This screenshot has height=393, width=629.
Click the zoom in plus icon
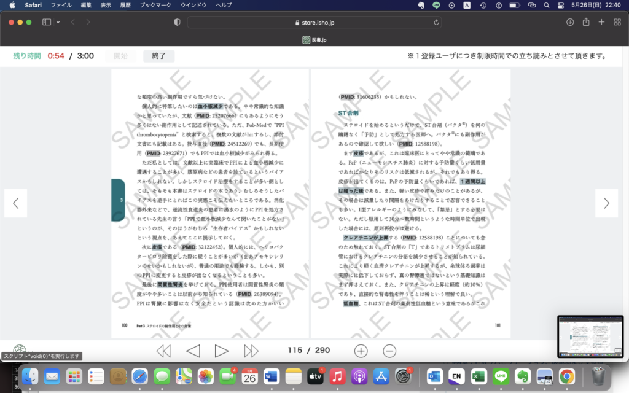click(361, 351)
